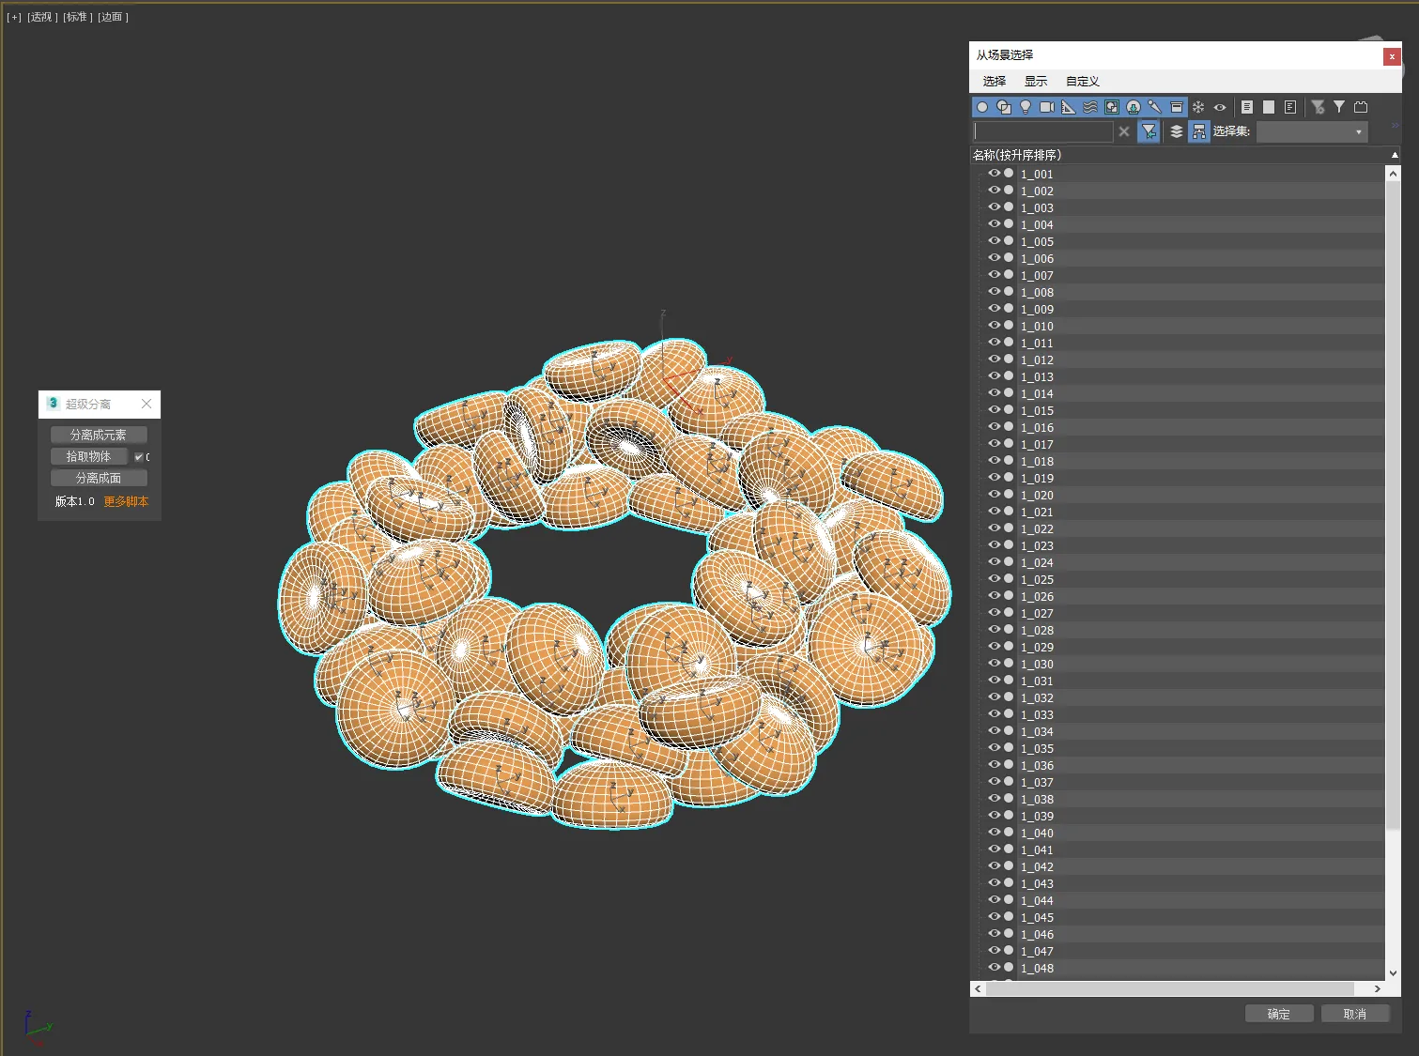Toggle the Display Helpers ruler icon
The width and height of the screenshot is (1419, 1056).
(1069, 107)
